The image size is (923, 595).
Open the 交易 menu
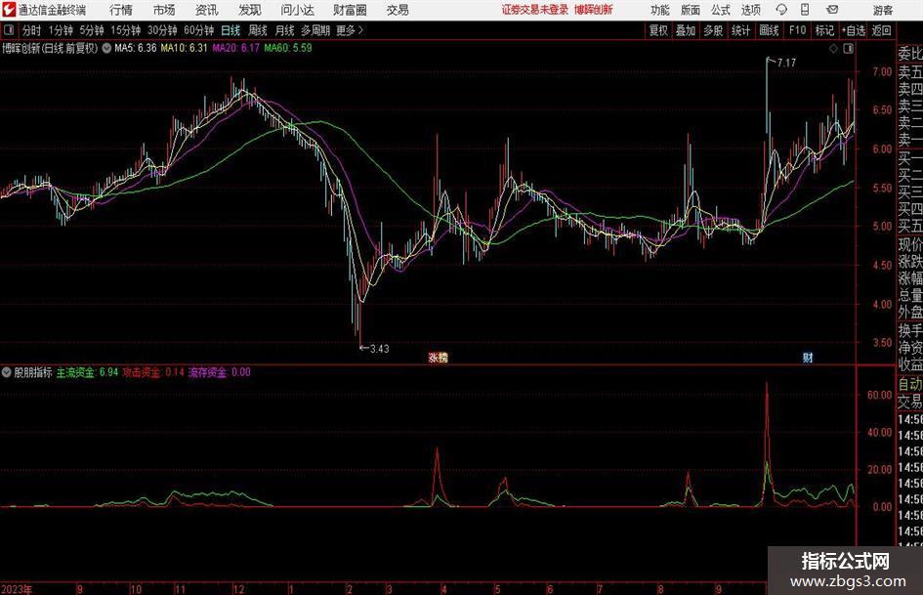point(398,10)
